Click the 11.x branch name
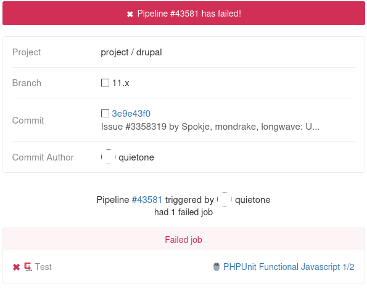This screenshot has width=367, height=289. point(121,83)
